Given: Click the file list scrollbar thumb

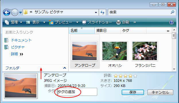Looking at the screenshot, I should point(174,36).
